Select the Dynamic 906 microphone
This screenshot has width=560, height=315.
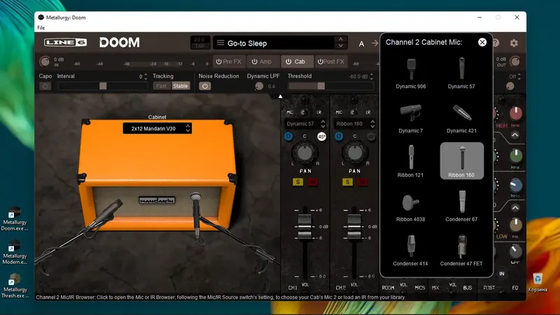point(411,73)
